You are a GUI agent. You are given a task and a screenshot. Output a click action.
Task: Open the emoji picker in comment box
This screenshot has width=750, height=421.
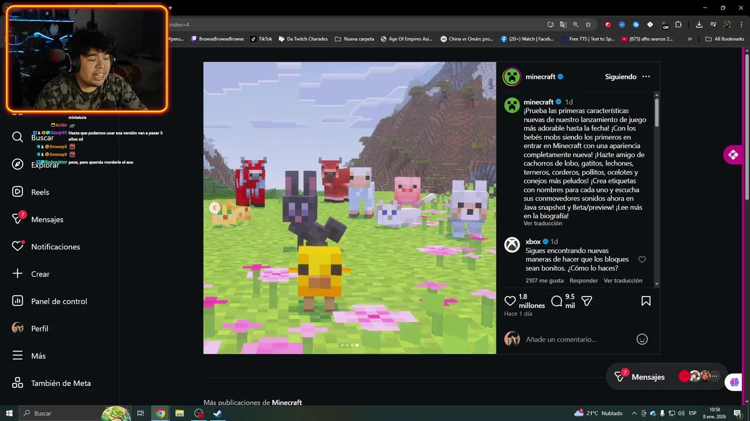(642, 339)
